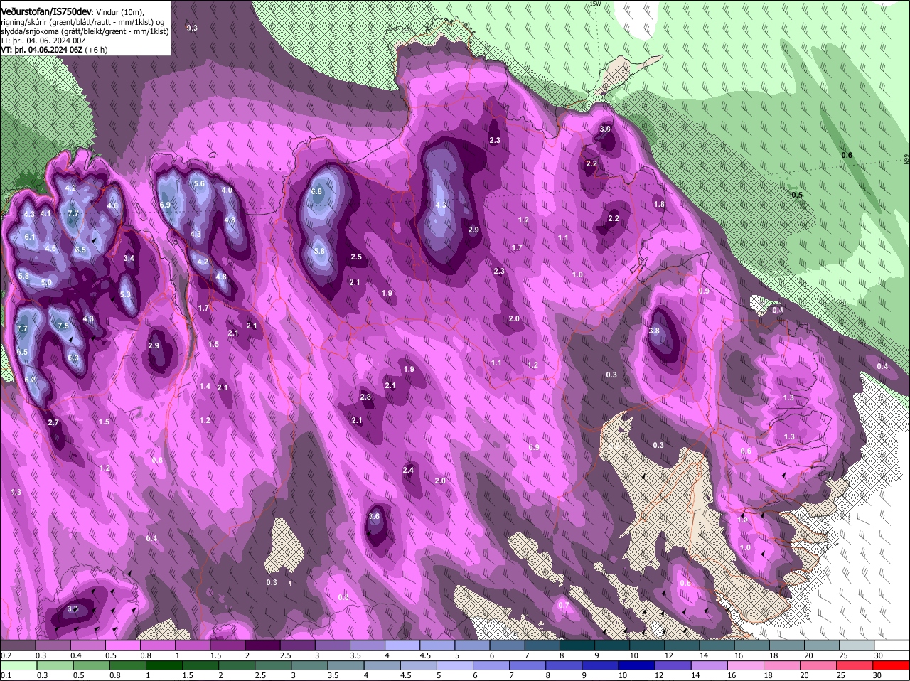Click the top legend swatch labeled 6
The height and width of the screenshot is (681, 910).
click(x=507, y=645)
